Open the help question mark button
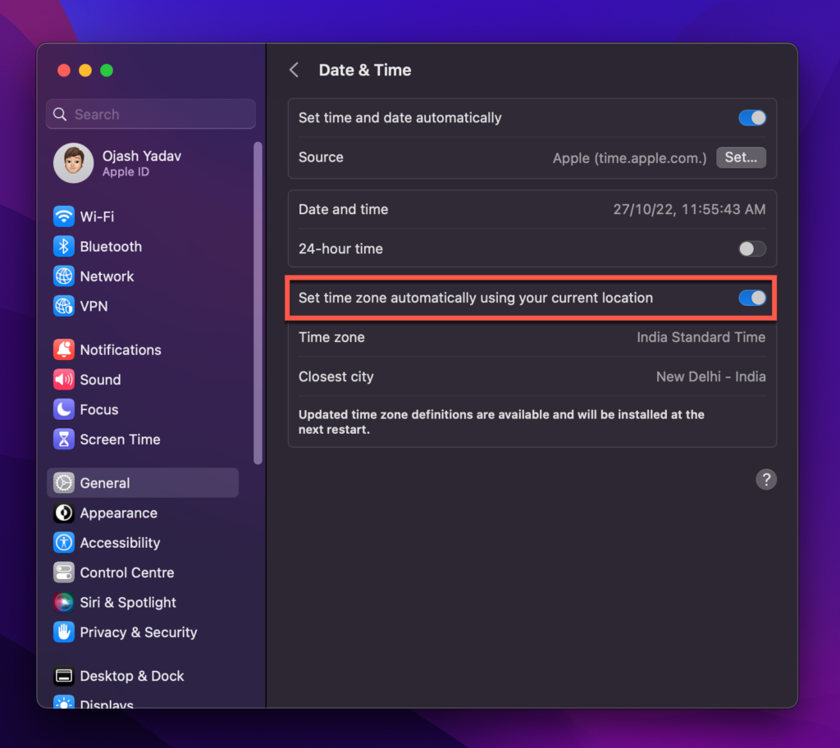The width and height of the screenshot is (840, 748). [x=766, y=479]
